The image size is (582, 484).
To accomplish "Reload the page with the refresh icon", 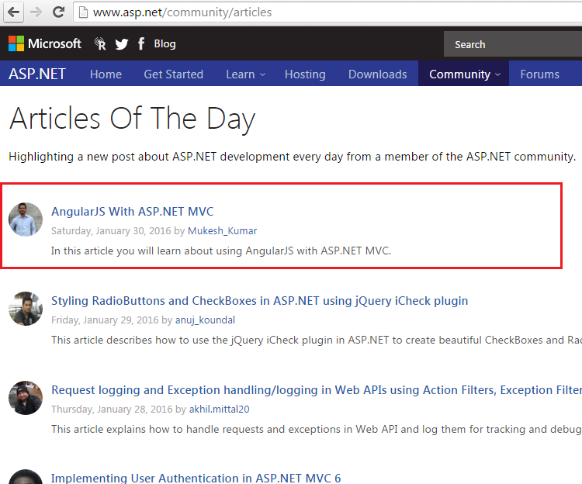I will click(x=59, y=12).
